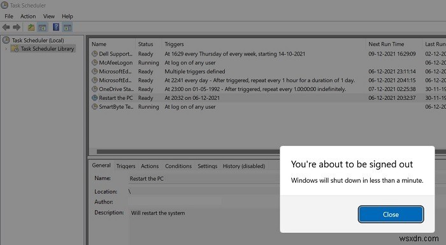Click next run time 07-12-2021 02:25:38

392,89
